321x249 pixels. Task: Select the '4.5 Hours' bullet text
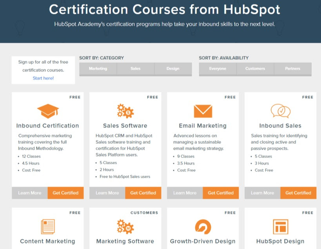point(31,163)
